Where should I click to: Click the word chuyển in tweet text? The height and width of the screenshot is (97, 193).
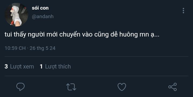70,35
